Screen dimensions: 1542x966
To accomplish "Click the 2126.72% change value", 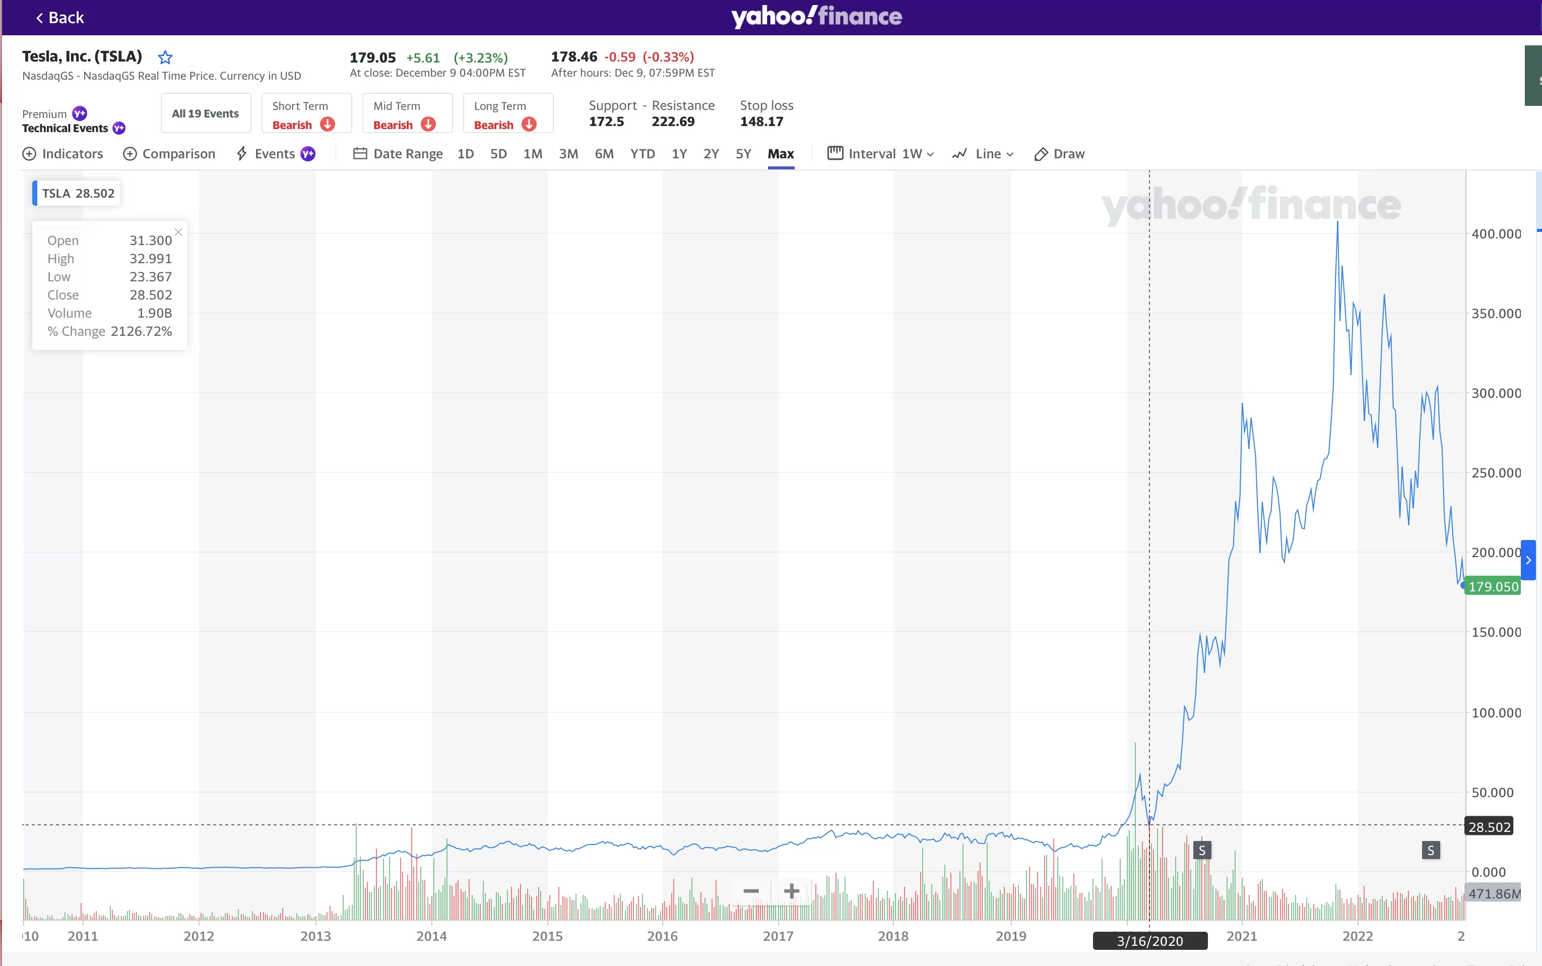I will pos(141,331).
